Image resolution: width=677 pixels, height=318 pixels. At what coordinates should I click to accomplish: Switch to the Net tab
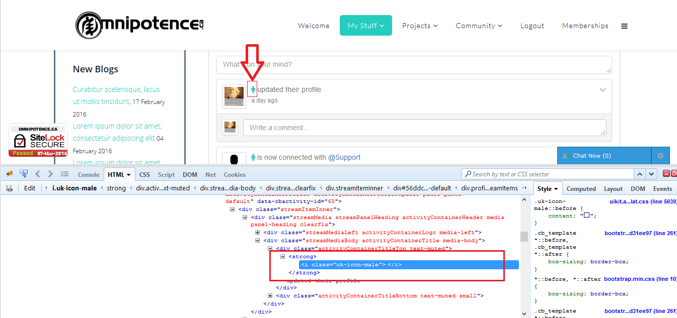coord(210,175)
